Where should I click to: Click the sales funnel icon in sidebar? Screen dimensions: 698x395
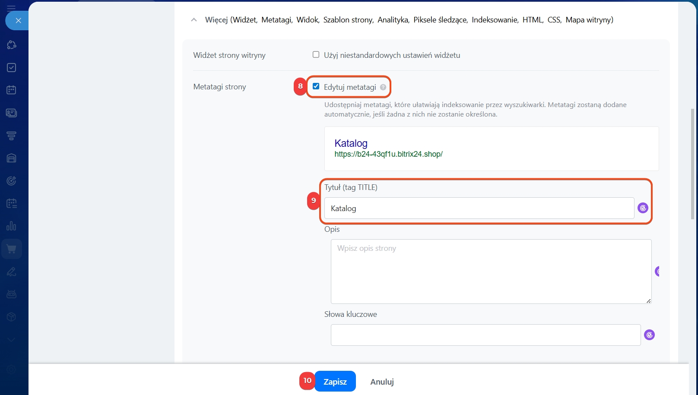(12, 136)
